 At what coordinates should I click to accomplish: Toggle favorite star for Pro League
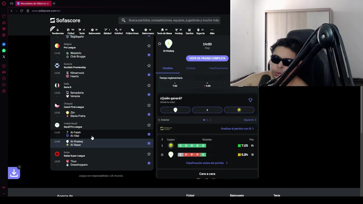click(x=149, y=46)
